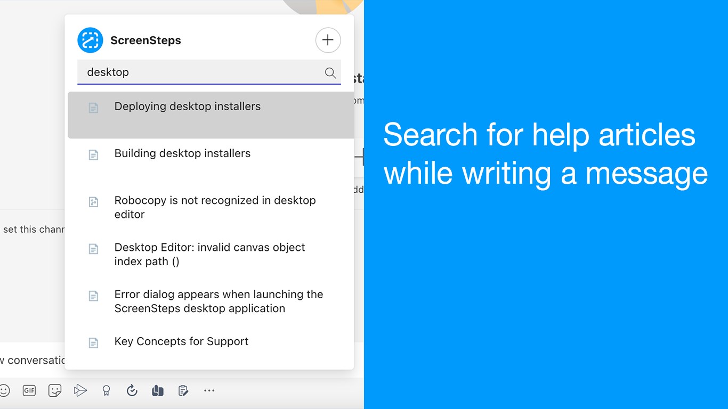Click the magnifying glass search icon

click(330, 73)
